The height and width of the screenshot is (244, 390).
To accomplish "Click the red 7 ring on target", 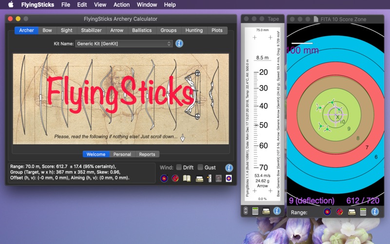I will point(367,147).
